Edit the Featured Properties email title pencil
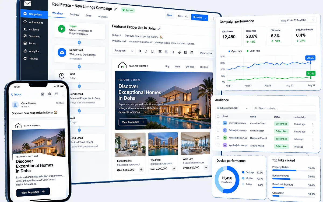 point(159,29)
